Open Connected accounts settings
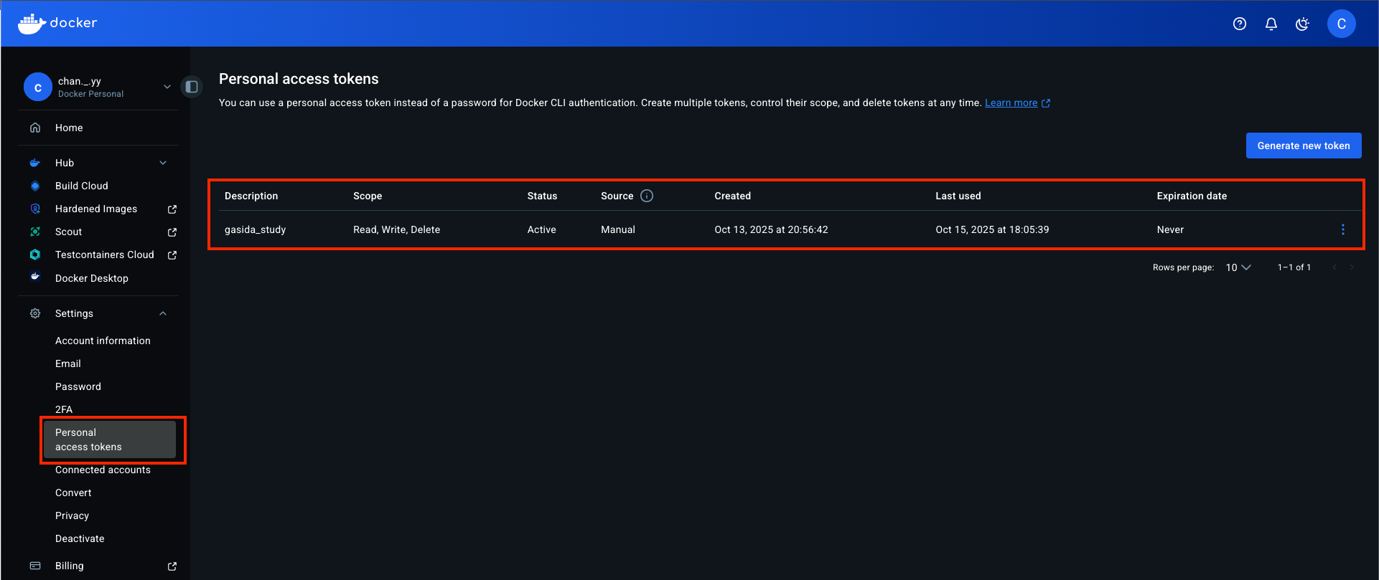 coord(103,470)
